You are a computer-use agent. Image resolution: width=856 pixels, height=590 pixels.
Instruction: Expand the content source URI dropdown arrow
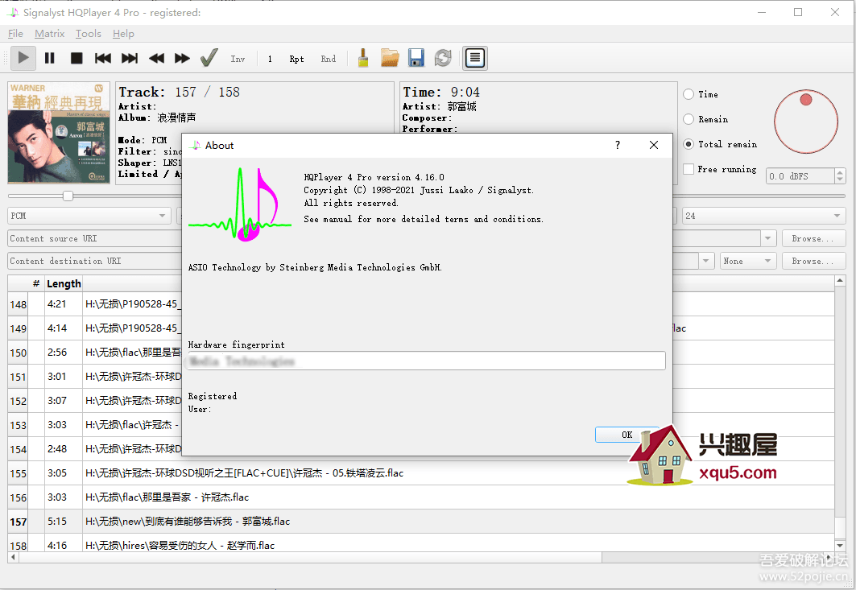[x=768, y=238]
